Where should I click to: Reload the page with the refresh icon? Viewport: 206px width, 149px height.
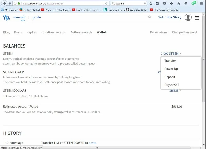(106, 4)
